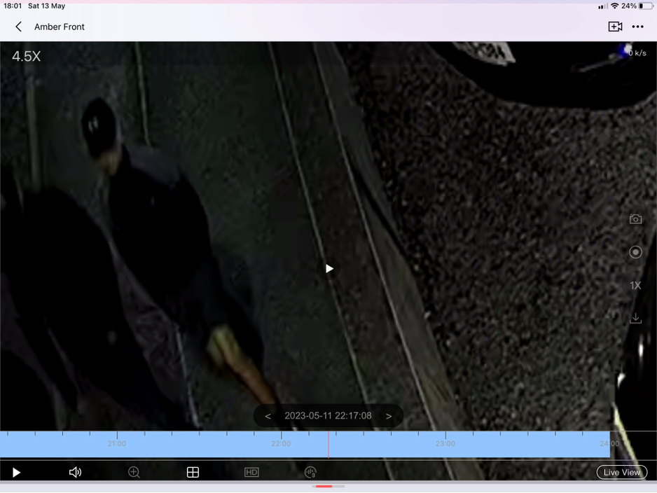Screen dimensions: 657x493
Task: Switch to multi-camera grid layout
Action: (x=193, y=473)
